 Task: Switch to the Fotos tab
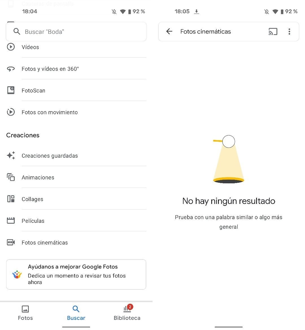[25, 313]
